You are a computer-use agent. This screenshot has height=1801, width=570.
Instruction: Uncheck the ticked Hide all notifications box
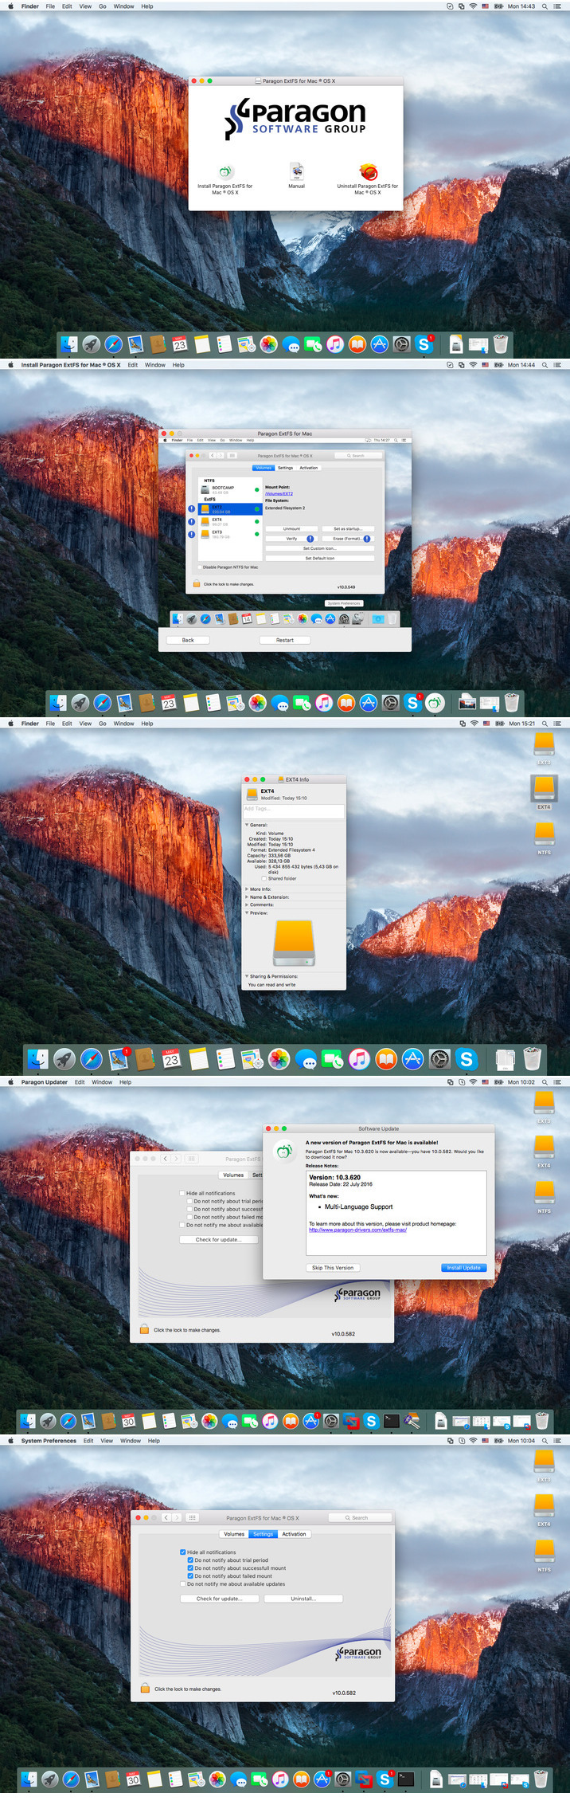click(x=183, y=1552)
